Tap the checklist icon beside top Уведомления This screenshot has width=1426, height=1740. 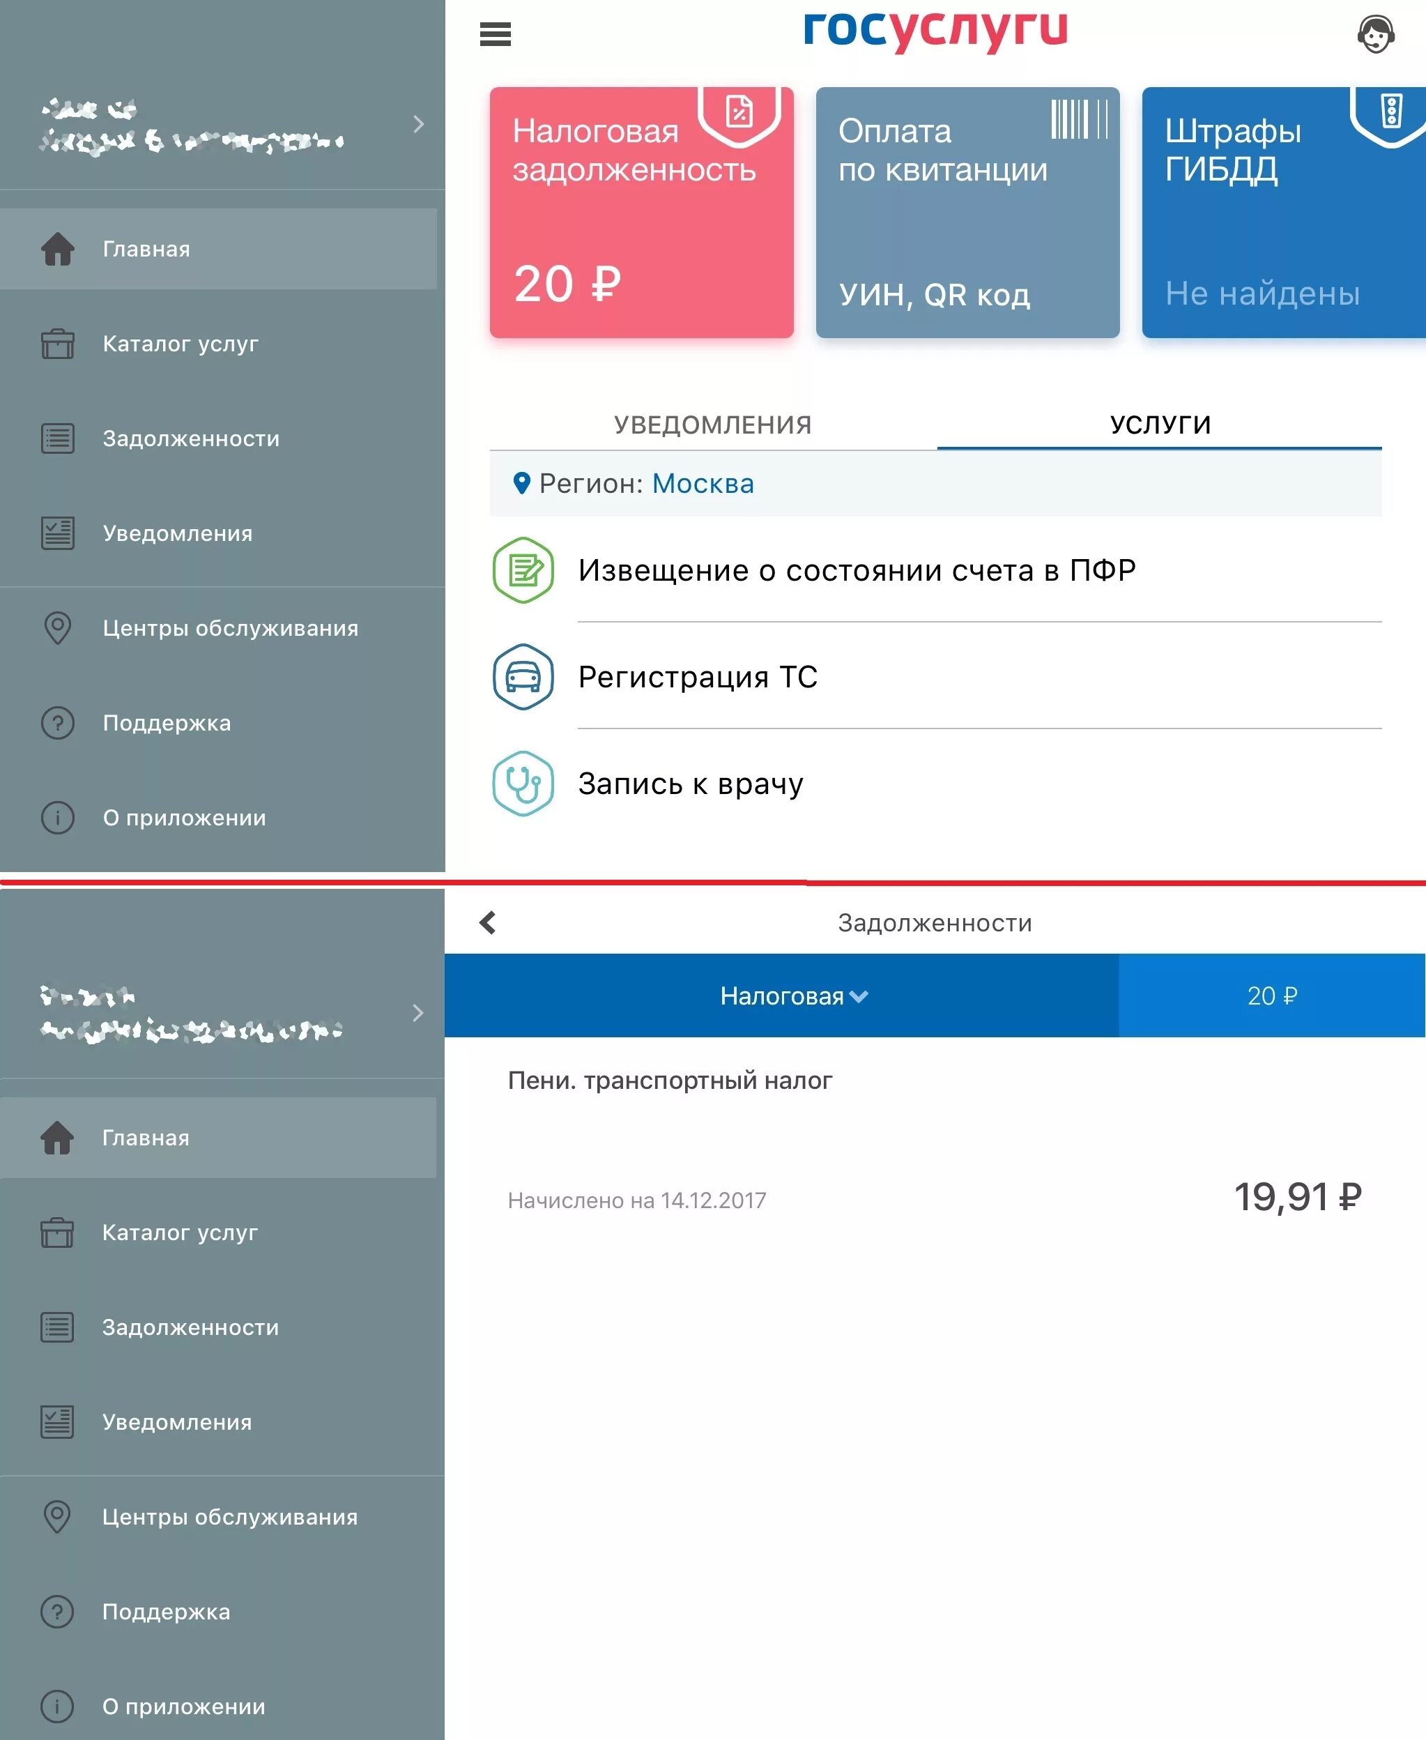click(57, 533)
